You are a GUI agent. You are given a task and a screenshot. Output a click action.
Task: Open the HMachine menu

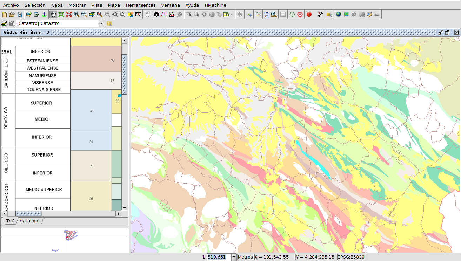215,5
